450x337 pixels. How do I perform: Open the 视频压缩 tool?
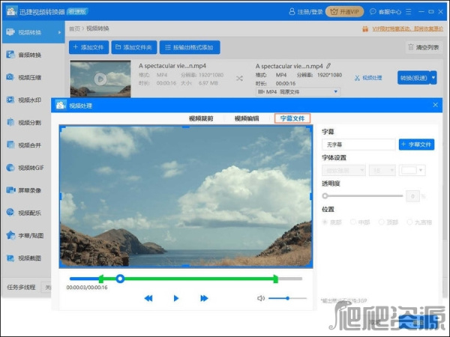[x=29, y=77]
